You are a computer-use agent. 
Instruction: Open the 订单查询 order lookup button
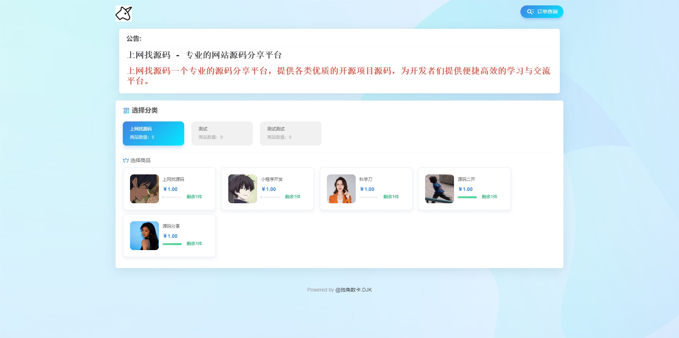point(541,12)
